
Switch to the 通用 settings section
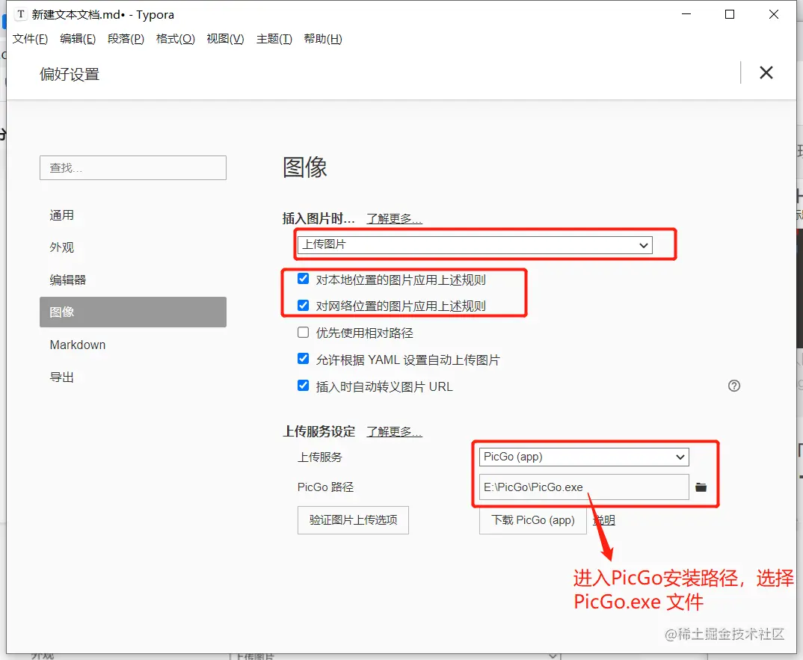62,215
